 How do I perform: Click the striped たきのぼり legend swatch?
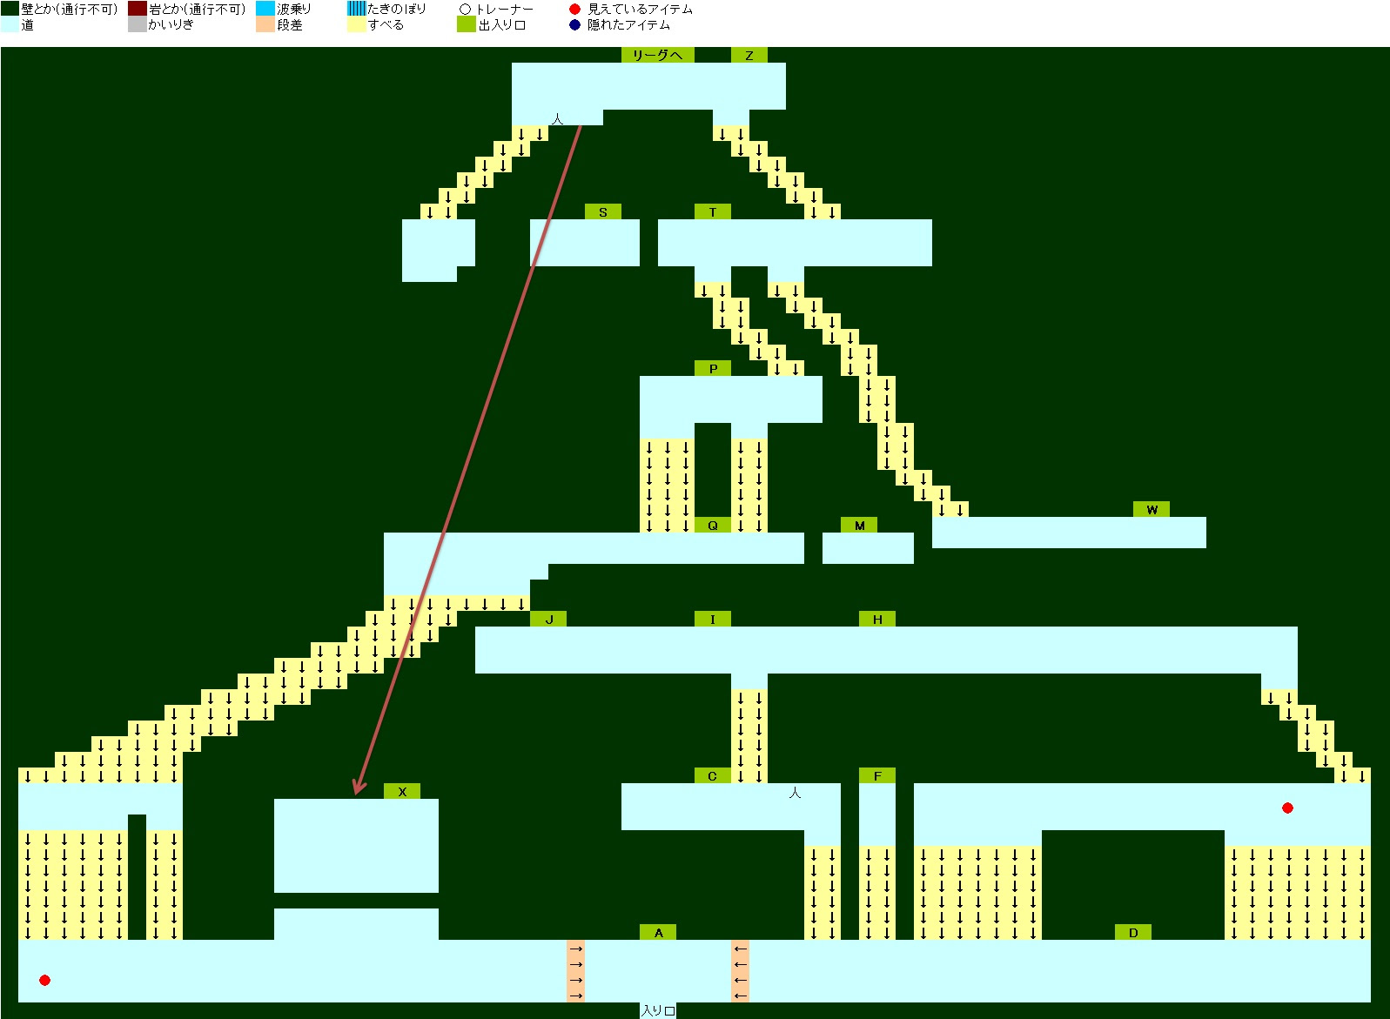coord(356,9)
